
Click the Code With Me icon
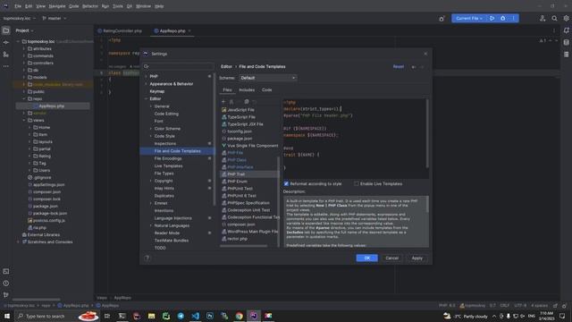[x=543, y=18]
